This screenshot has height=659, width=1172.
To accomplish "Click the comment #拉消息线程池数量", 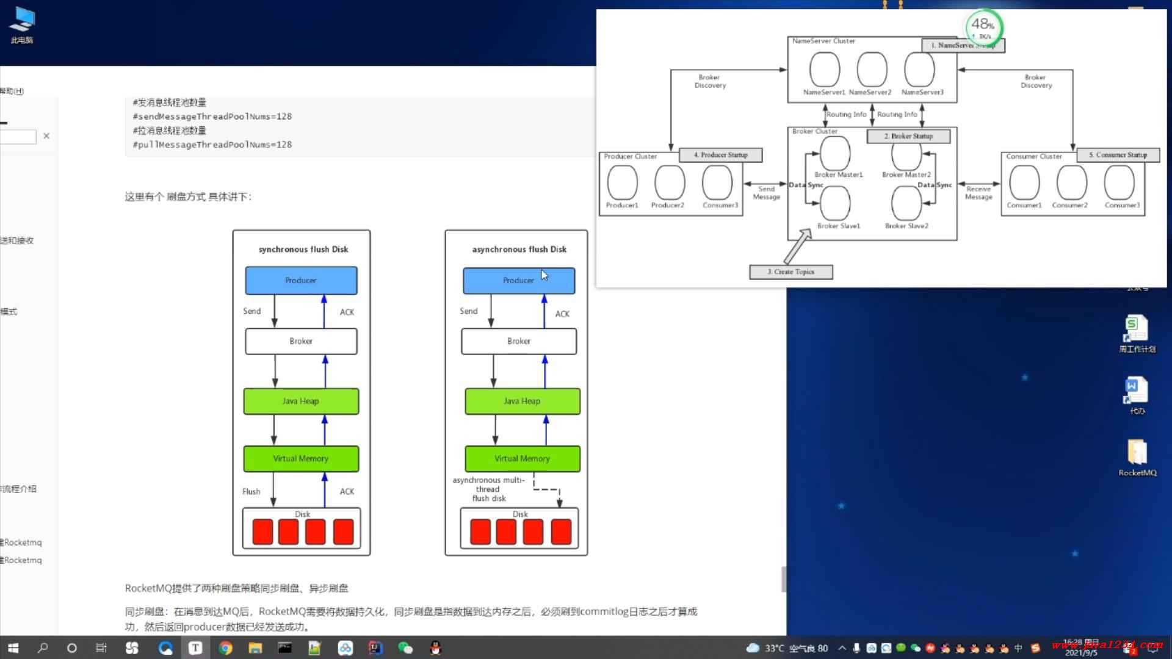I will click(170, 131).
